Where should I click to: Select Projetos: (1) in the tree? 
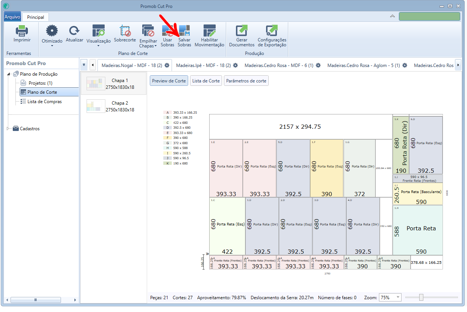[41, 83]
